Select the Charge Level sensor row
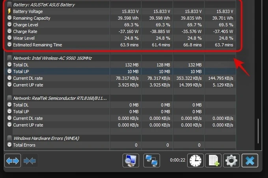Image resolution: width=268 pixels, height=178 pixels. point(26,25)
